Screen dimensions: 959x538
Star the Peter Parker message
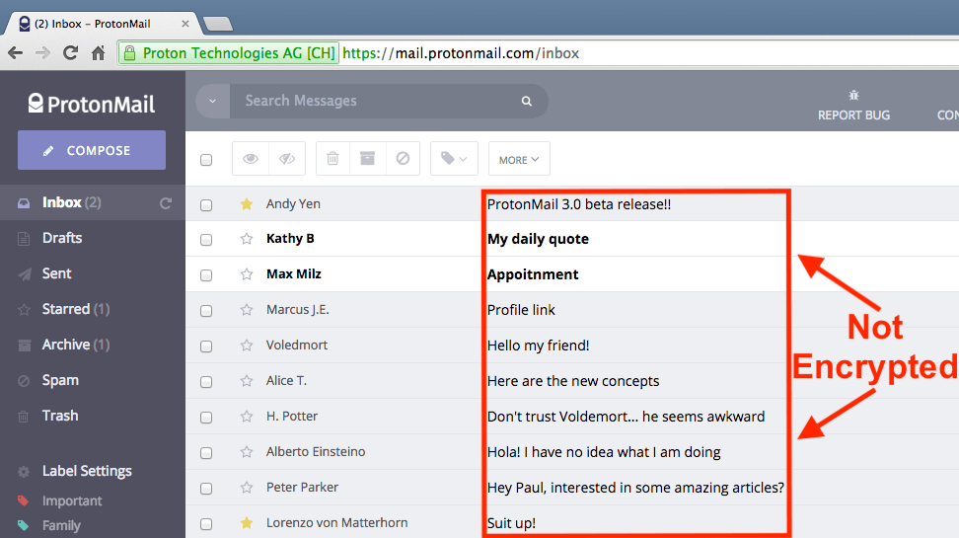[247, 488]
